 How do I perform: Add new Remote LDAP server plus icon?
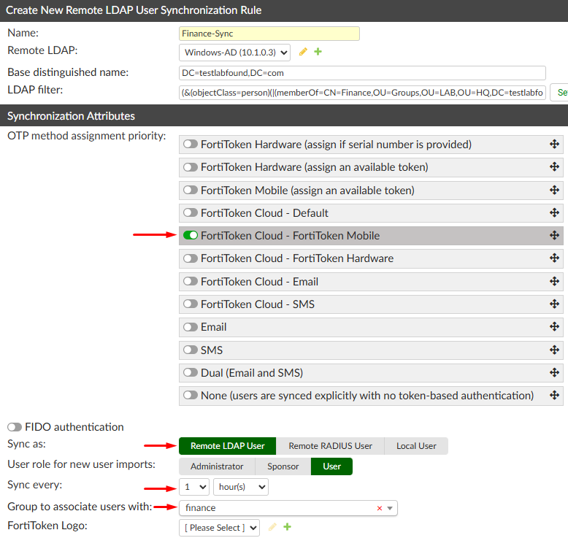(x=318, y=52)
